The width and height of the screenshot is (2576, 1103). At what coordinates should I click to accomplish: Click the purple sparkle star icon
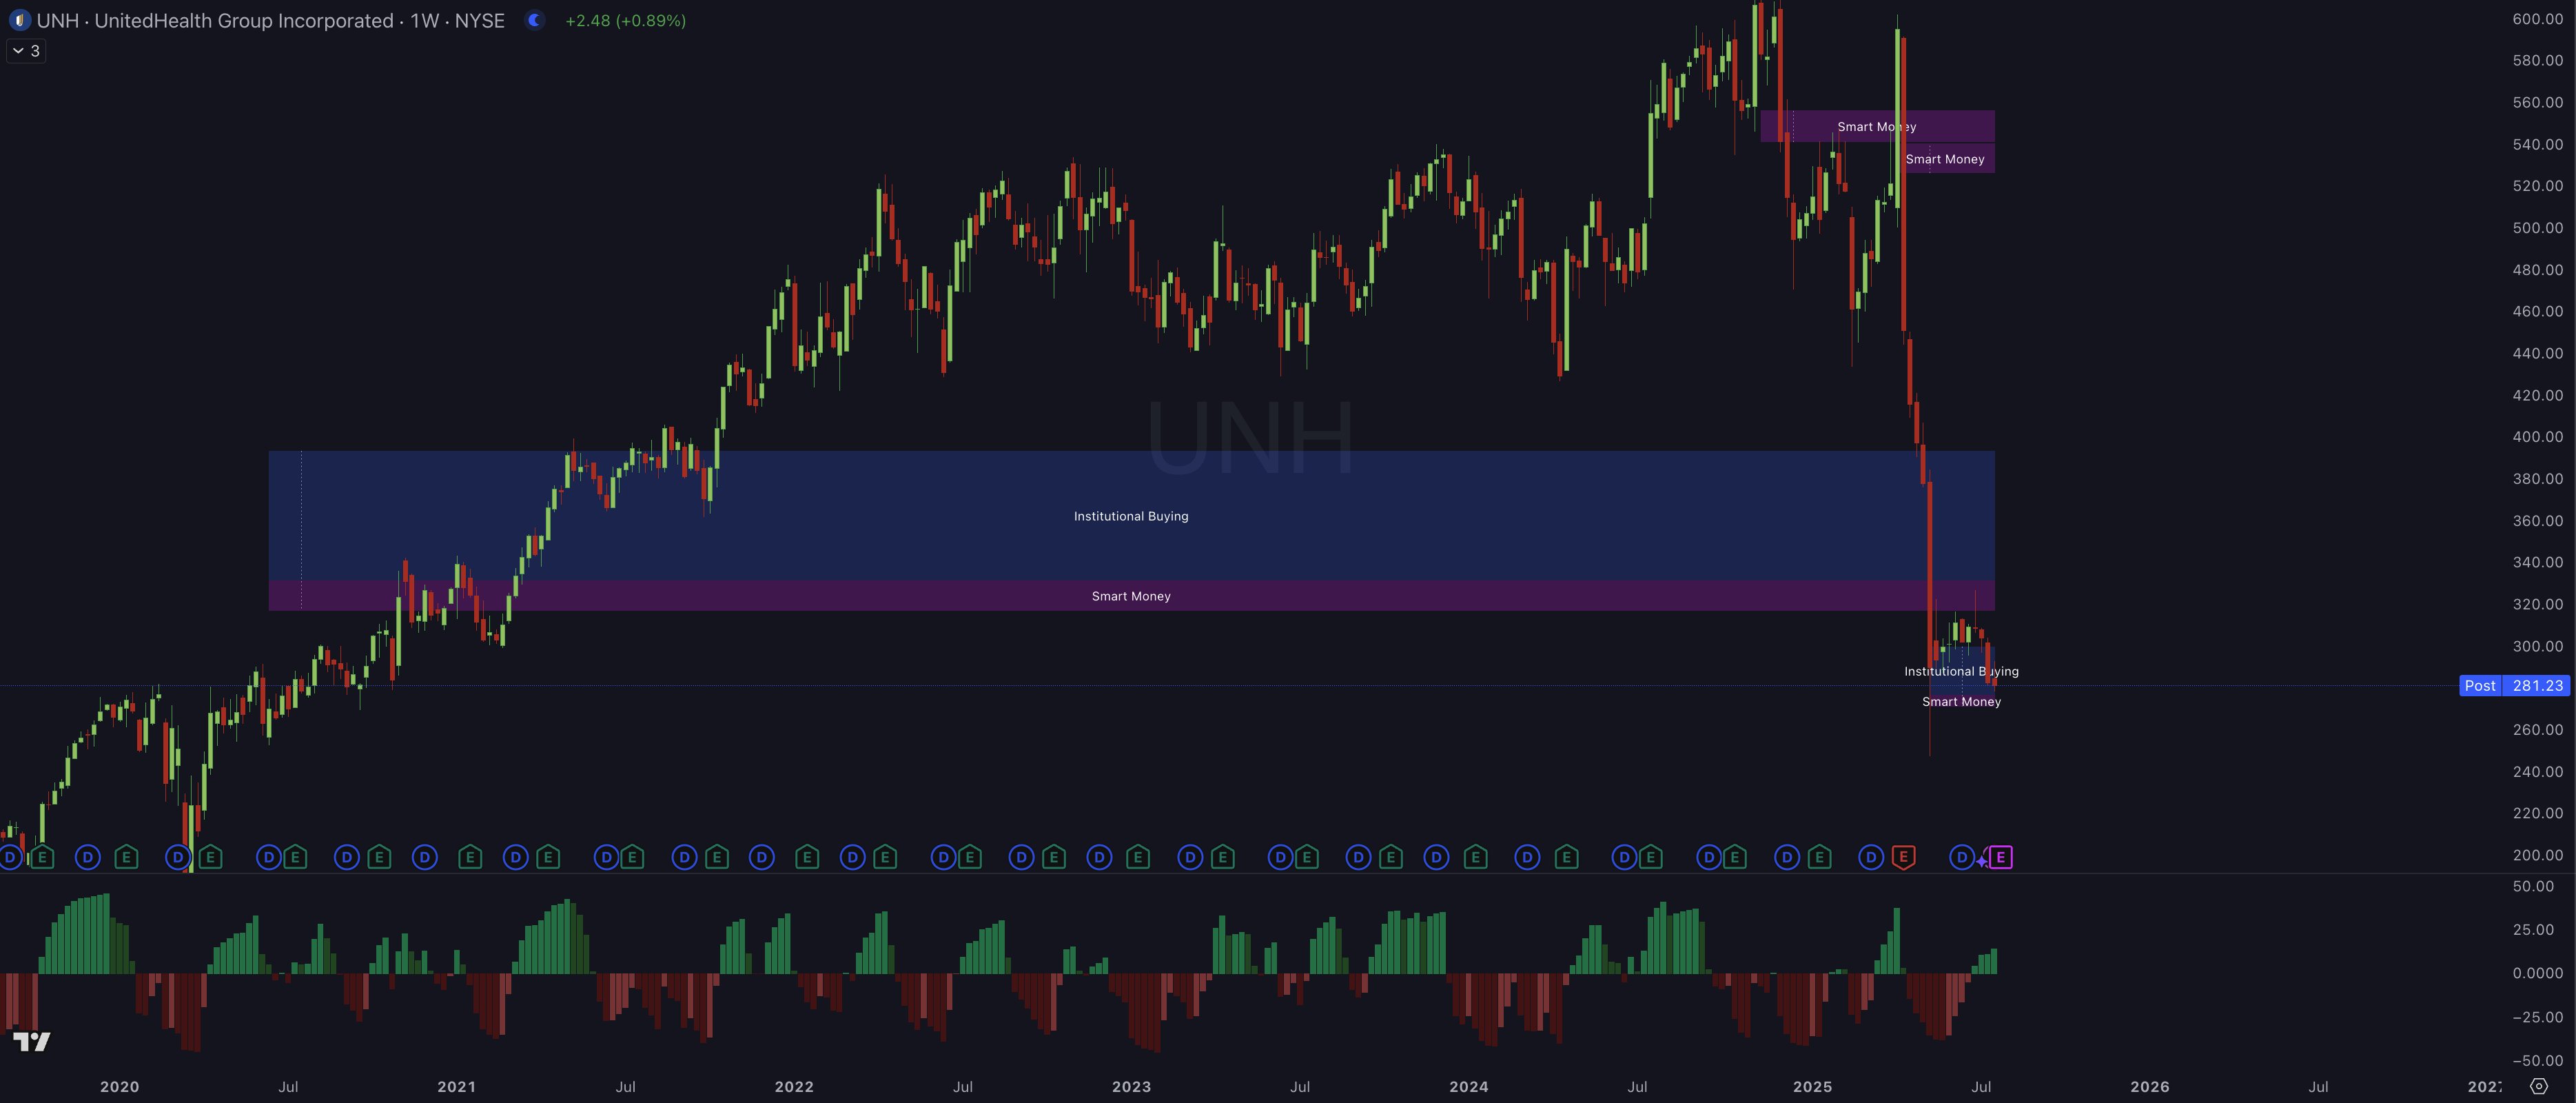tap(1981, 861)
